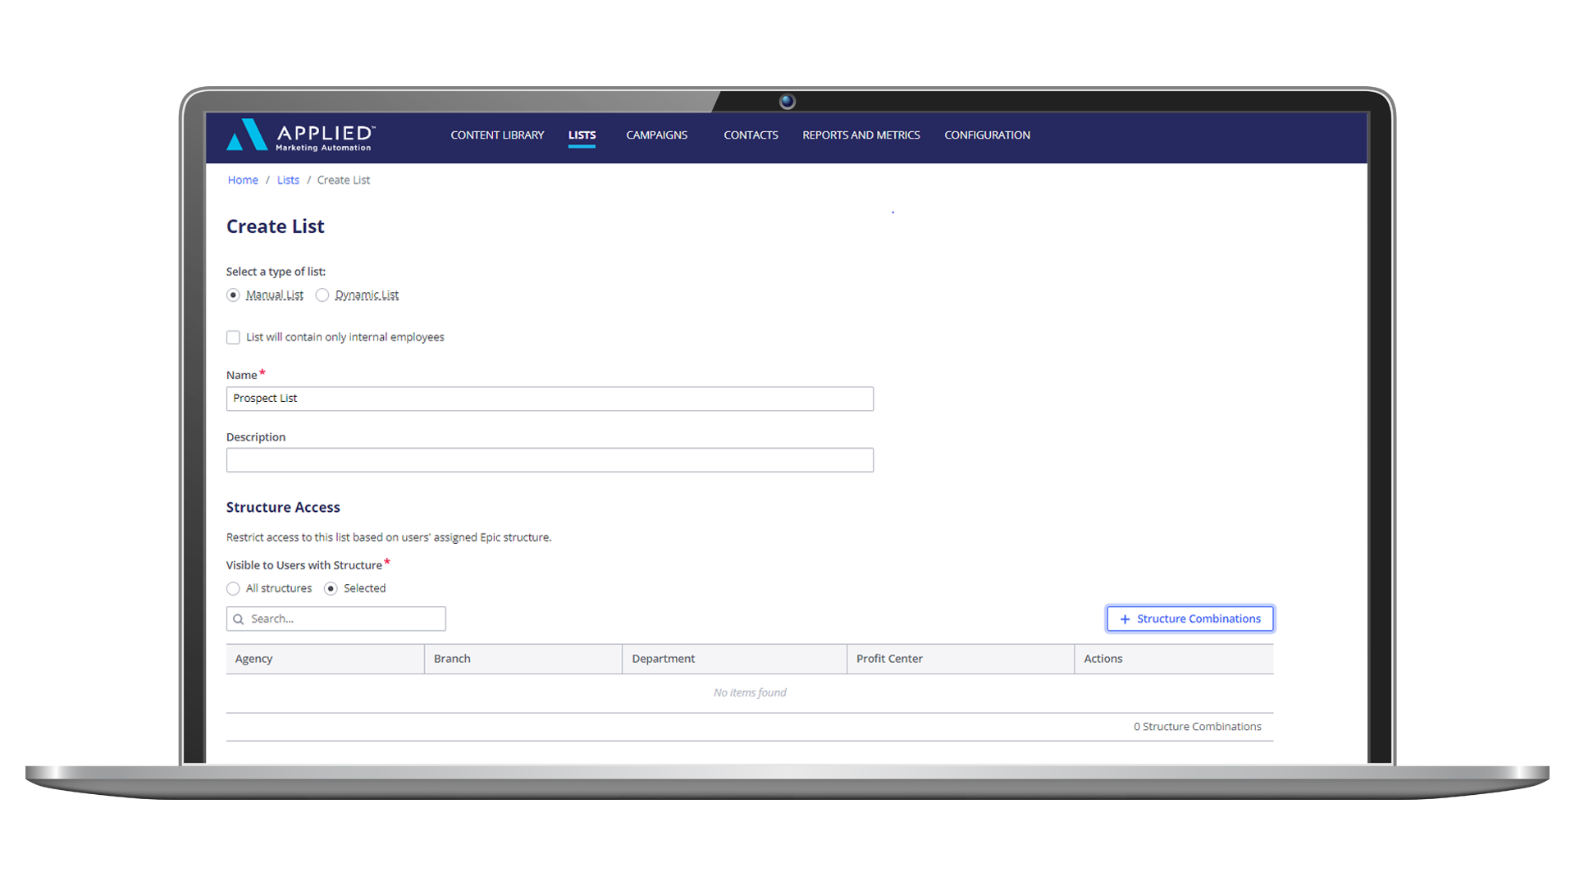Click the plus icon on Structure Combinations

(1125, 619)
